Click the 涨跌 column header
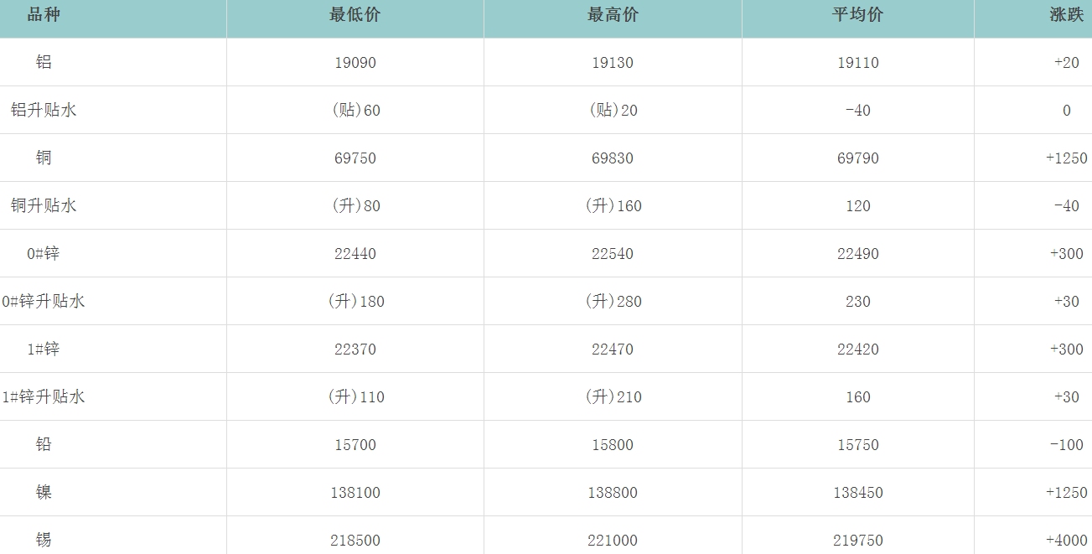 1066,15
